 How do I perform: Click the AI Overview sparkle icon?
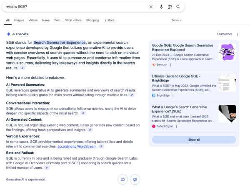pos(8,34)
